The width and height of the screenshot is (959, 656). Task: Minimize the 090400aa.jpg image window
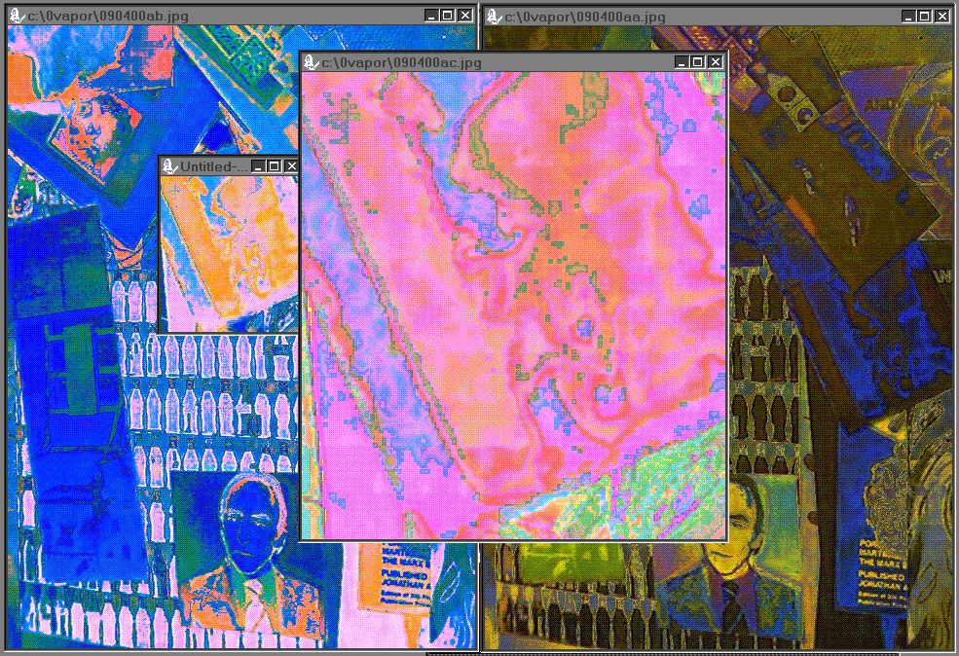(x=907, y=17)
